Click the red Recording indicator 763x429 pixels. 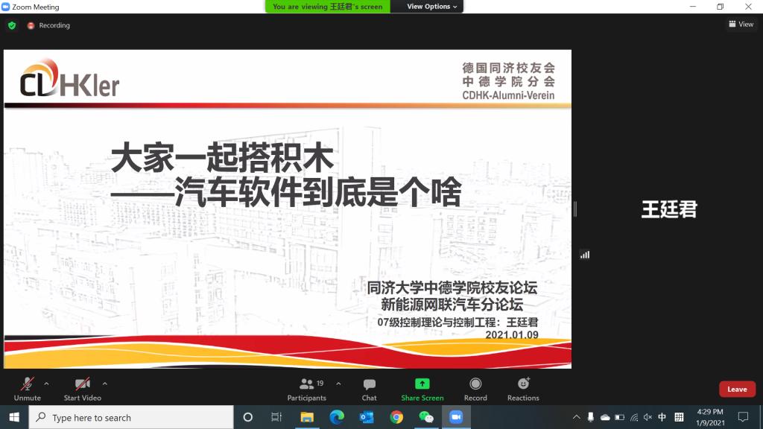[48, 25]
